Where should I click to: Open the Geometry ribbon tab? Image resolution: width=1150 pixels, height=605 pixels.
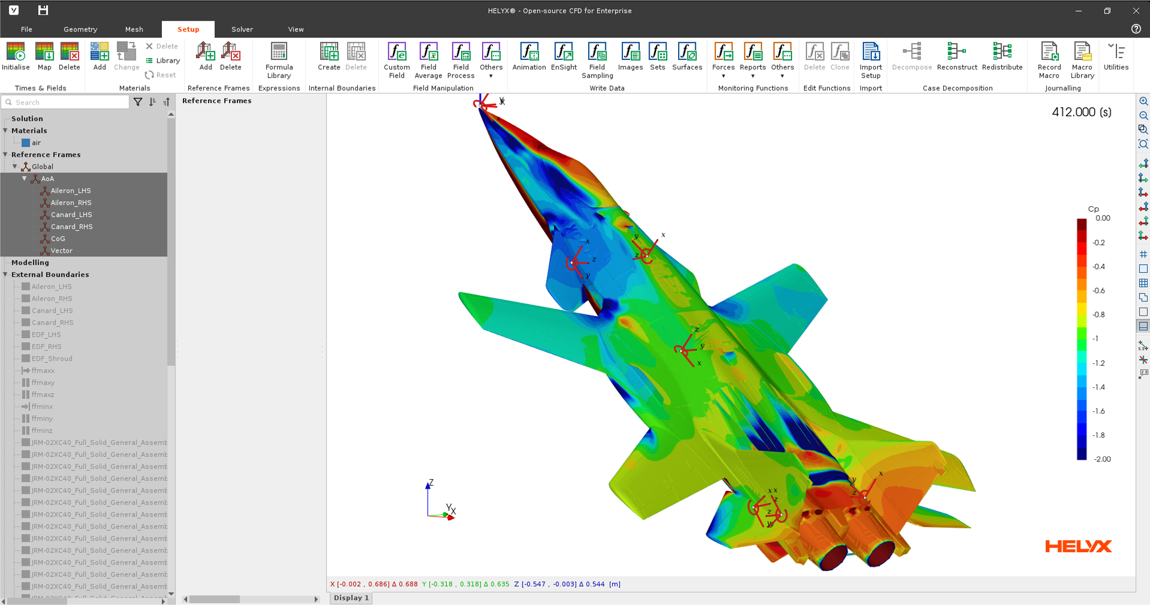80,29
